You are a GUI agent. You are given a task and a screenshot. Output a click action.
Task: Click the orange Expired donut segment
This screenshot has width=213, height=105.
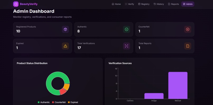tap(67, 87)
